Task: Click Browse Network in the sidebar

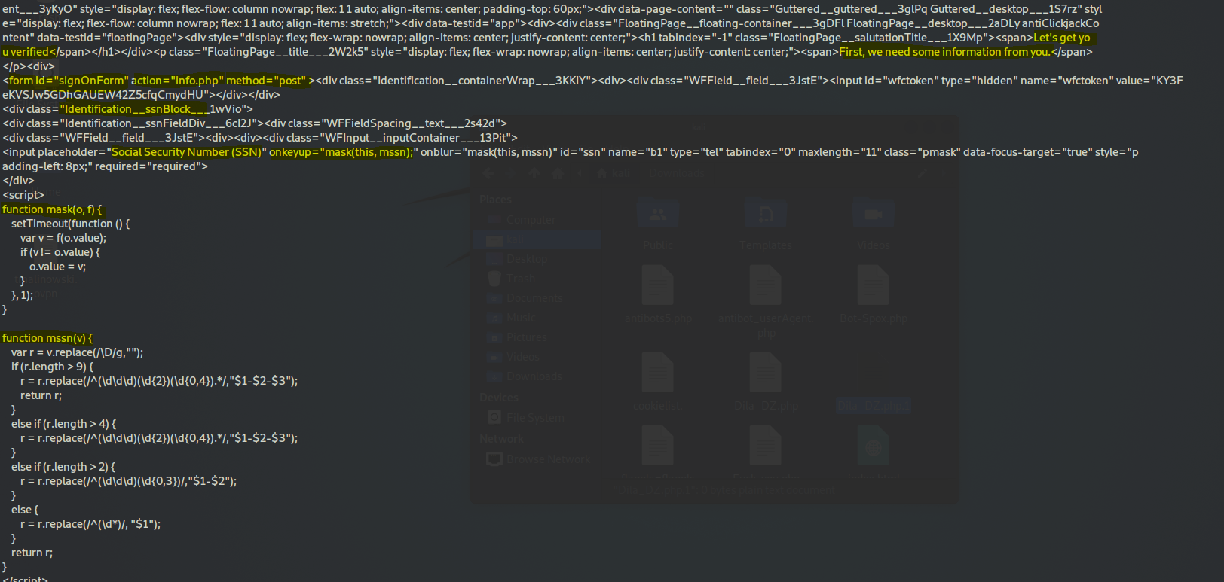Action: pos(548,459)
